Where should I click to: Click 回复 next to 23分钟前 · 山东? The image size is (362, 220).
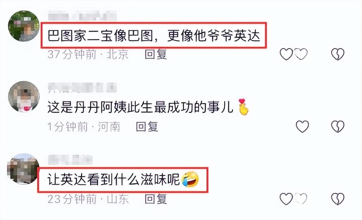[x=156, y=199]
